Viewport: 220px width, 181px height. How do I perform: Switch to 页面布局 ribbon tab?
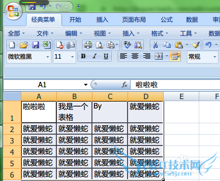[x=134, y=20]
